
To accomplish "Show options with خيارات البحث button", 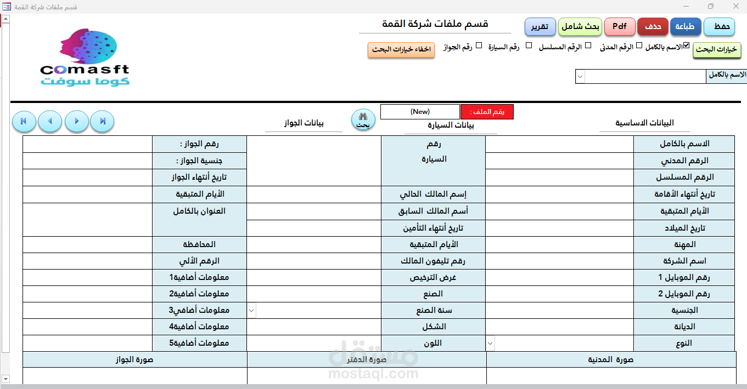I will pos(717,50).
